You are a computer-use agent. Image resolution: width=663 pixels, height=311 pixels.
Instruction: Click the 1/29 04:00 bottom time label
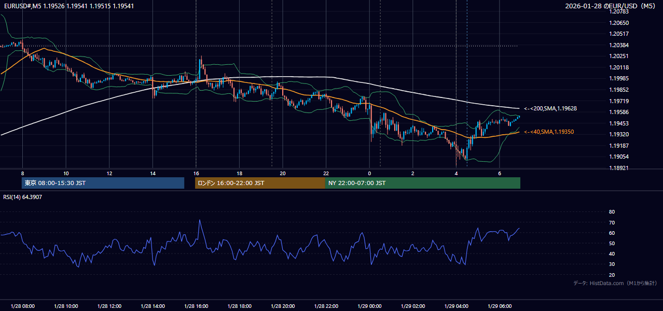pos(456,306)
